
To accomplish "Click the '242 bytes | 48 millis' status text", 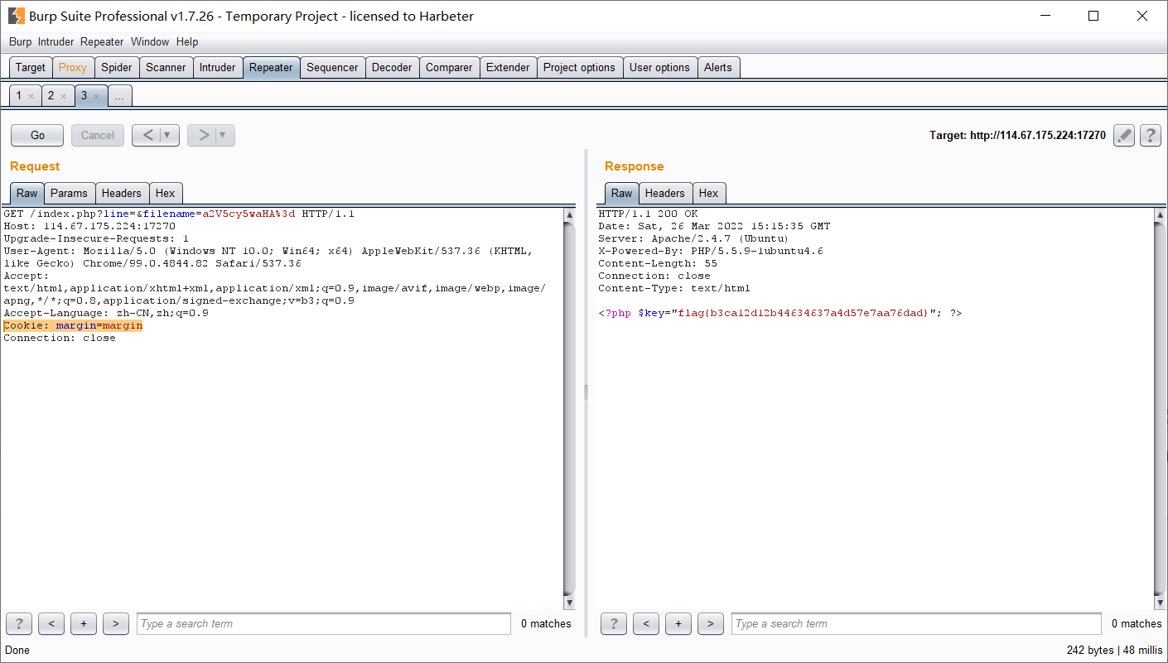I will click(x=1115, y=651).
